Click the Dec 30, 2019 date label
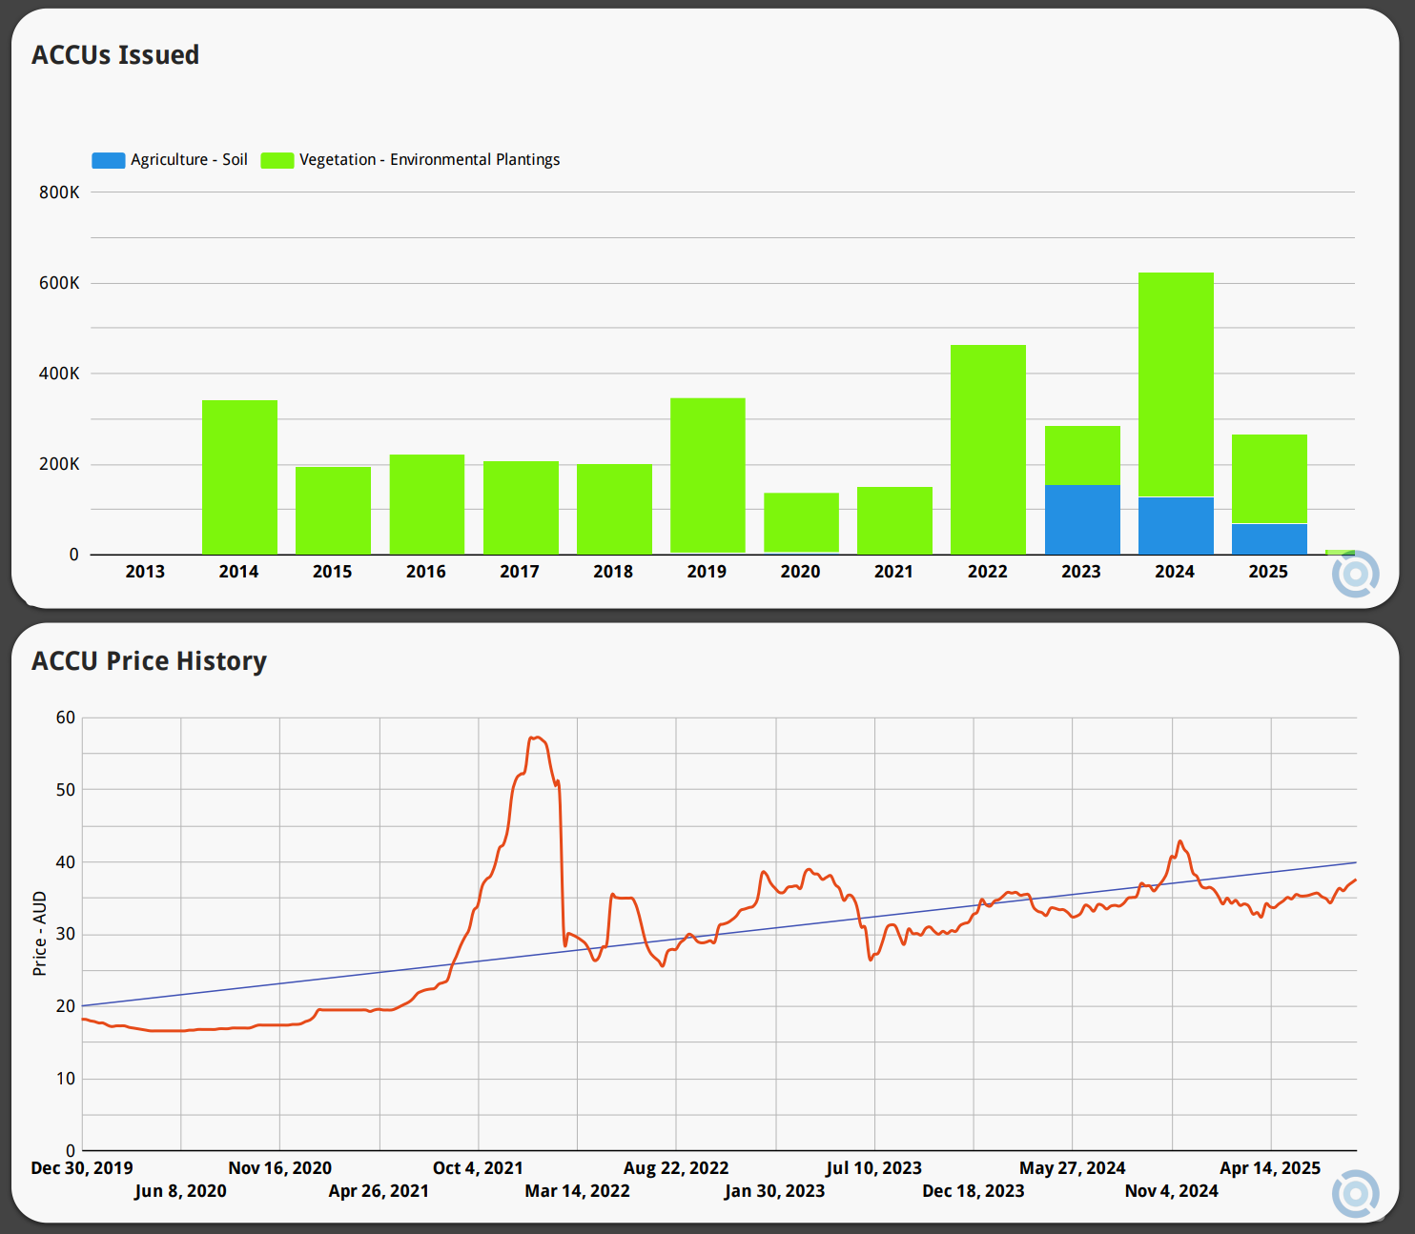The image size is (1415, 1234). 82,1168
